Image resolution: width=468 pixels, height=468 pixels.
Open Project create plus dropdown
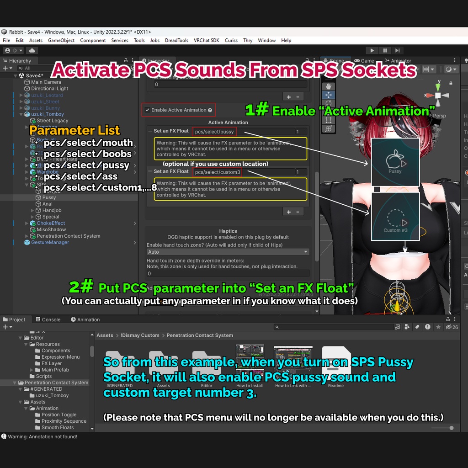coord(7,327)
